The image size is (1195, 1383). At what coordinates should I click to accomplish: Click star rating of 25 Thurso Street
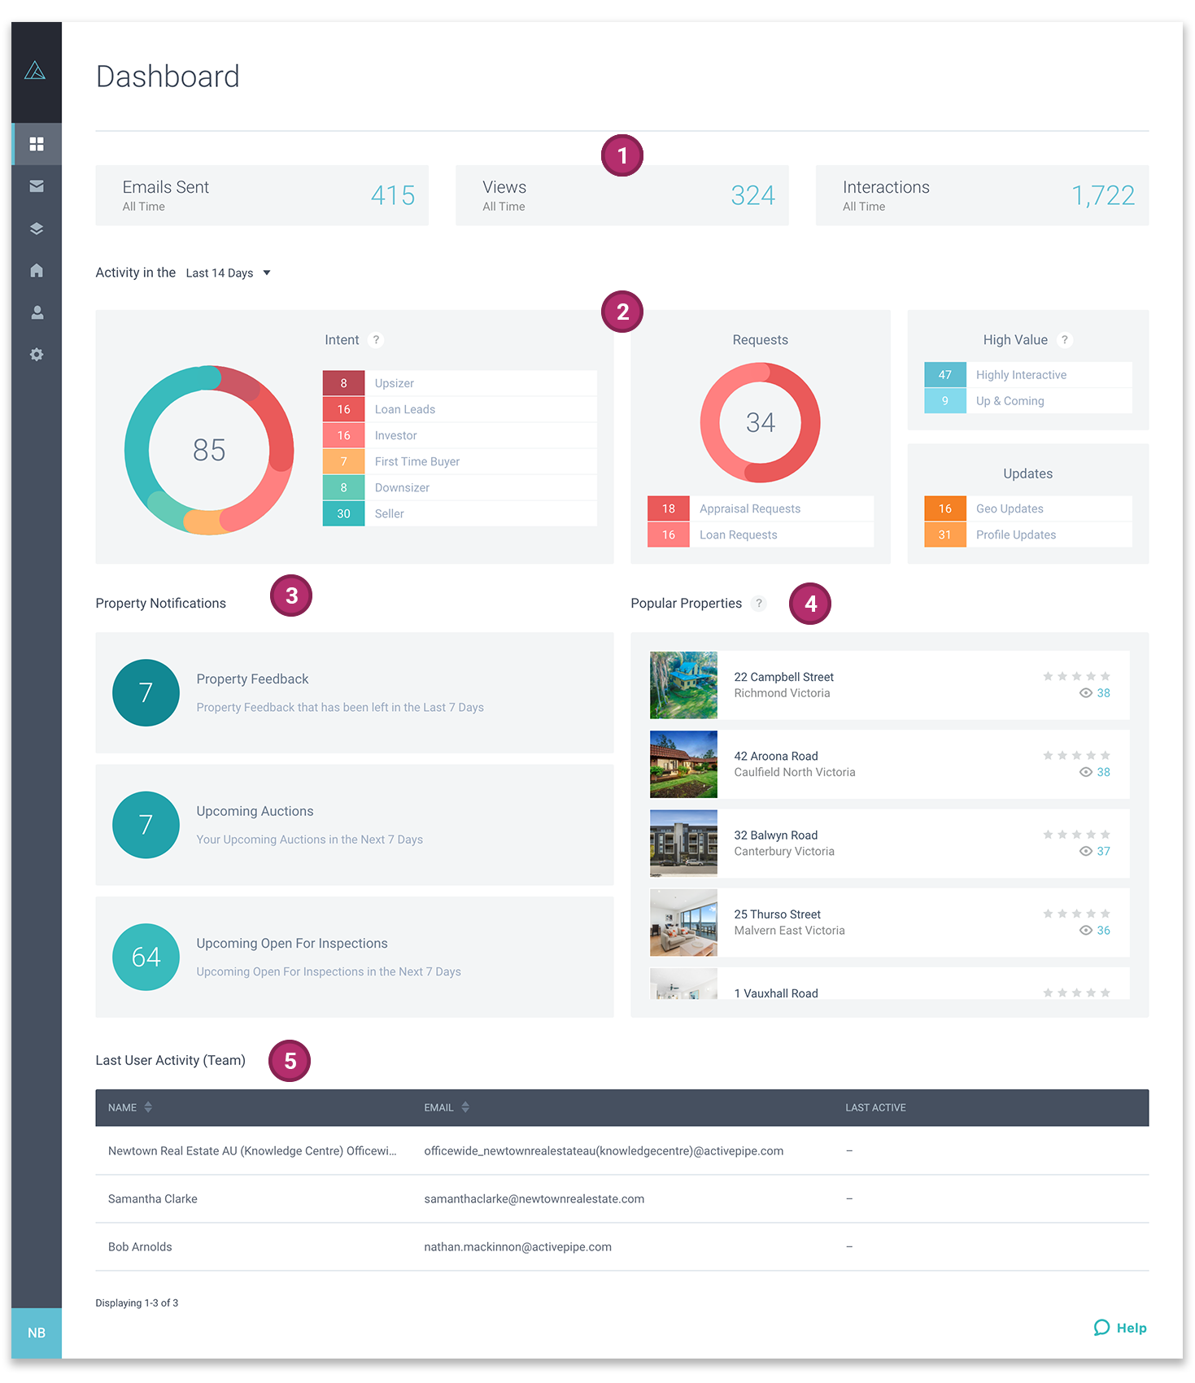click(1076, 914)
